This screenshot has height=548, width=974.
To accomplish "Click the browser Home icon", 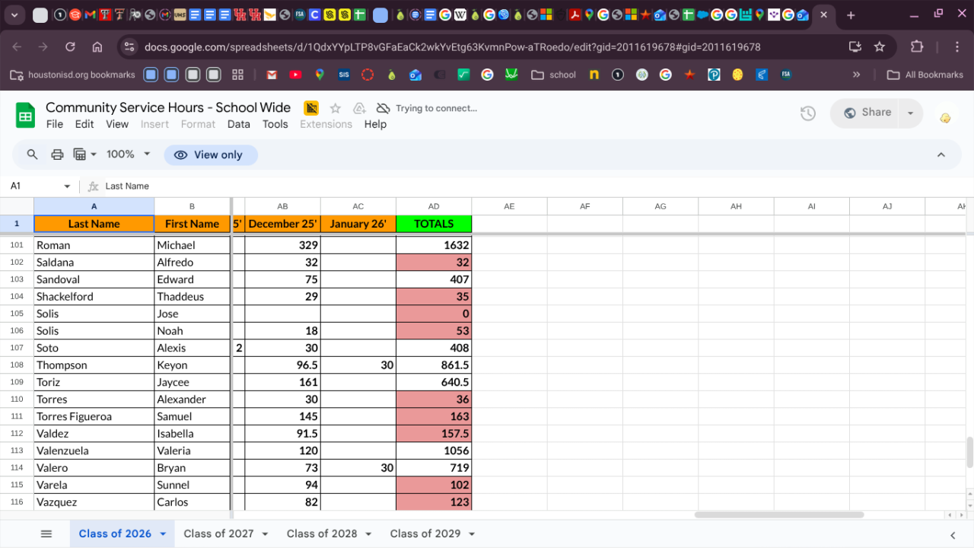I will 97,46.
